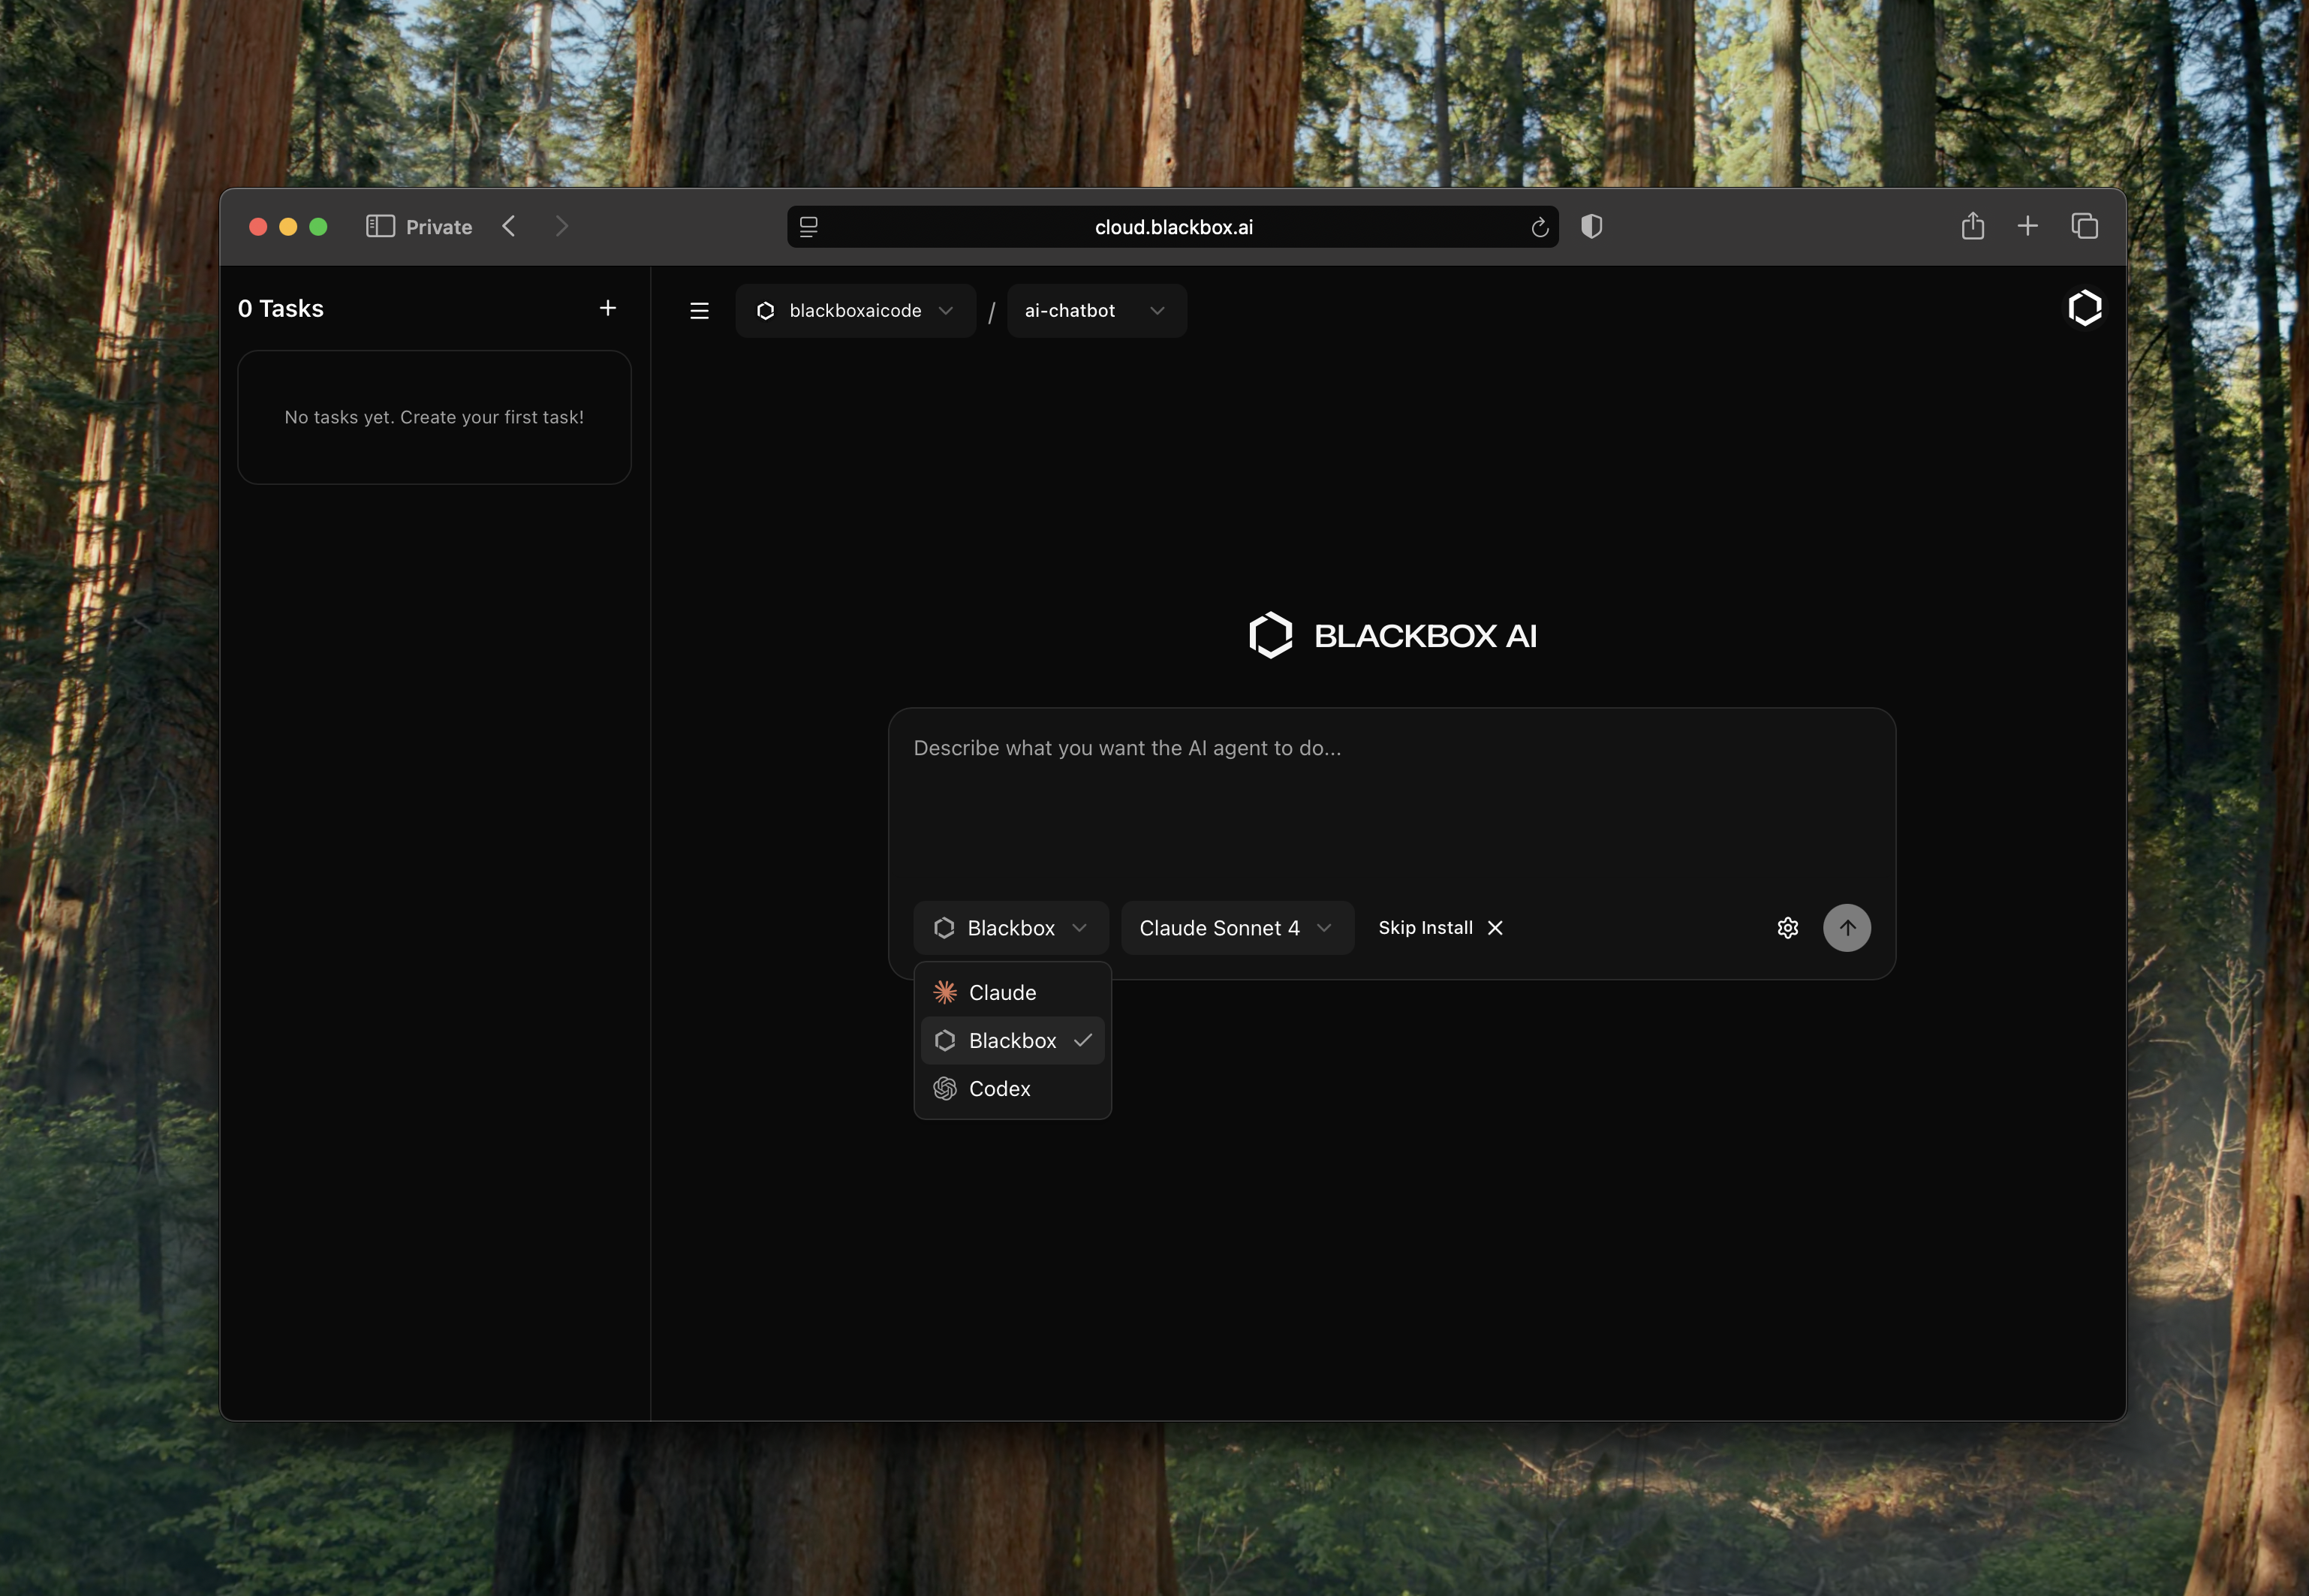2309x1596 pixels.
Task: Go back with the Safari back arrow
Action: [509, 227]
